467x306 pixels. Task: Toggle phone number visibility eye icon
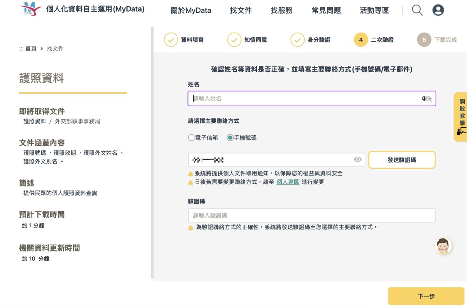click(x=358, y=159)
